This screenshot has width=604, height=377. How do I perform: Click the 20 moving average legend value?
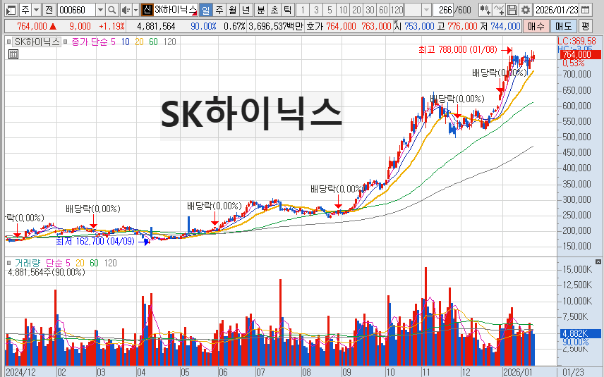click(x=139, y=42)
